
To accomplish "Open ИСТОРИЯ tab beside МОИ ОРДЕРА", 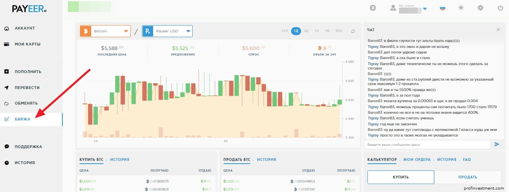I will tap(447, 160).
